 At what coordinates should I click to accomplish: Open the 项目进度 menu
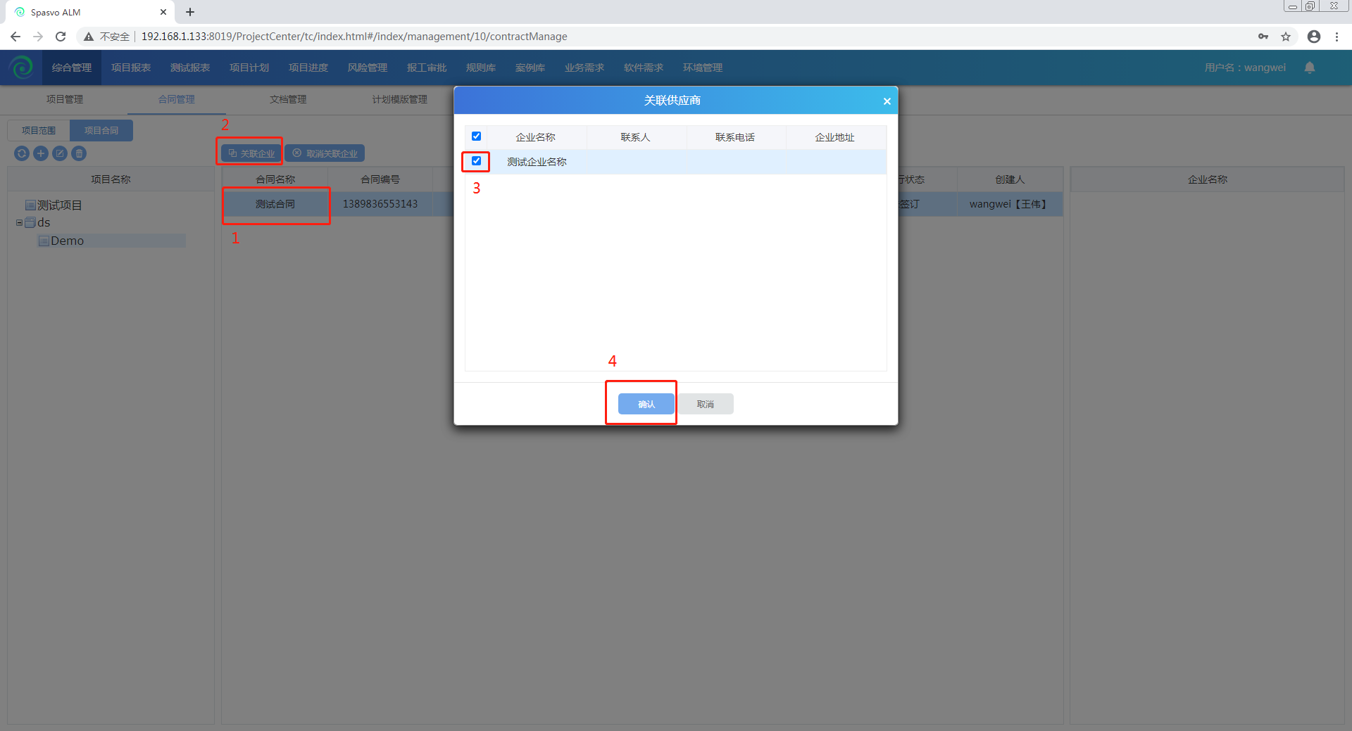(x=308, y=68)
